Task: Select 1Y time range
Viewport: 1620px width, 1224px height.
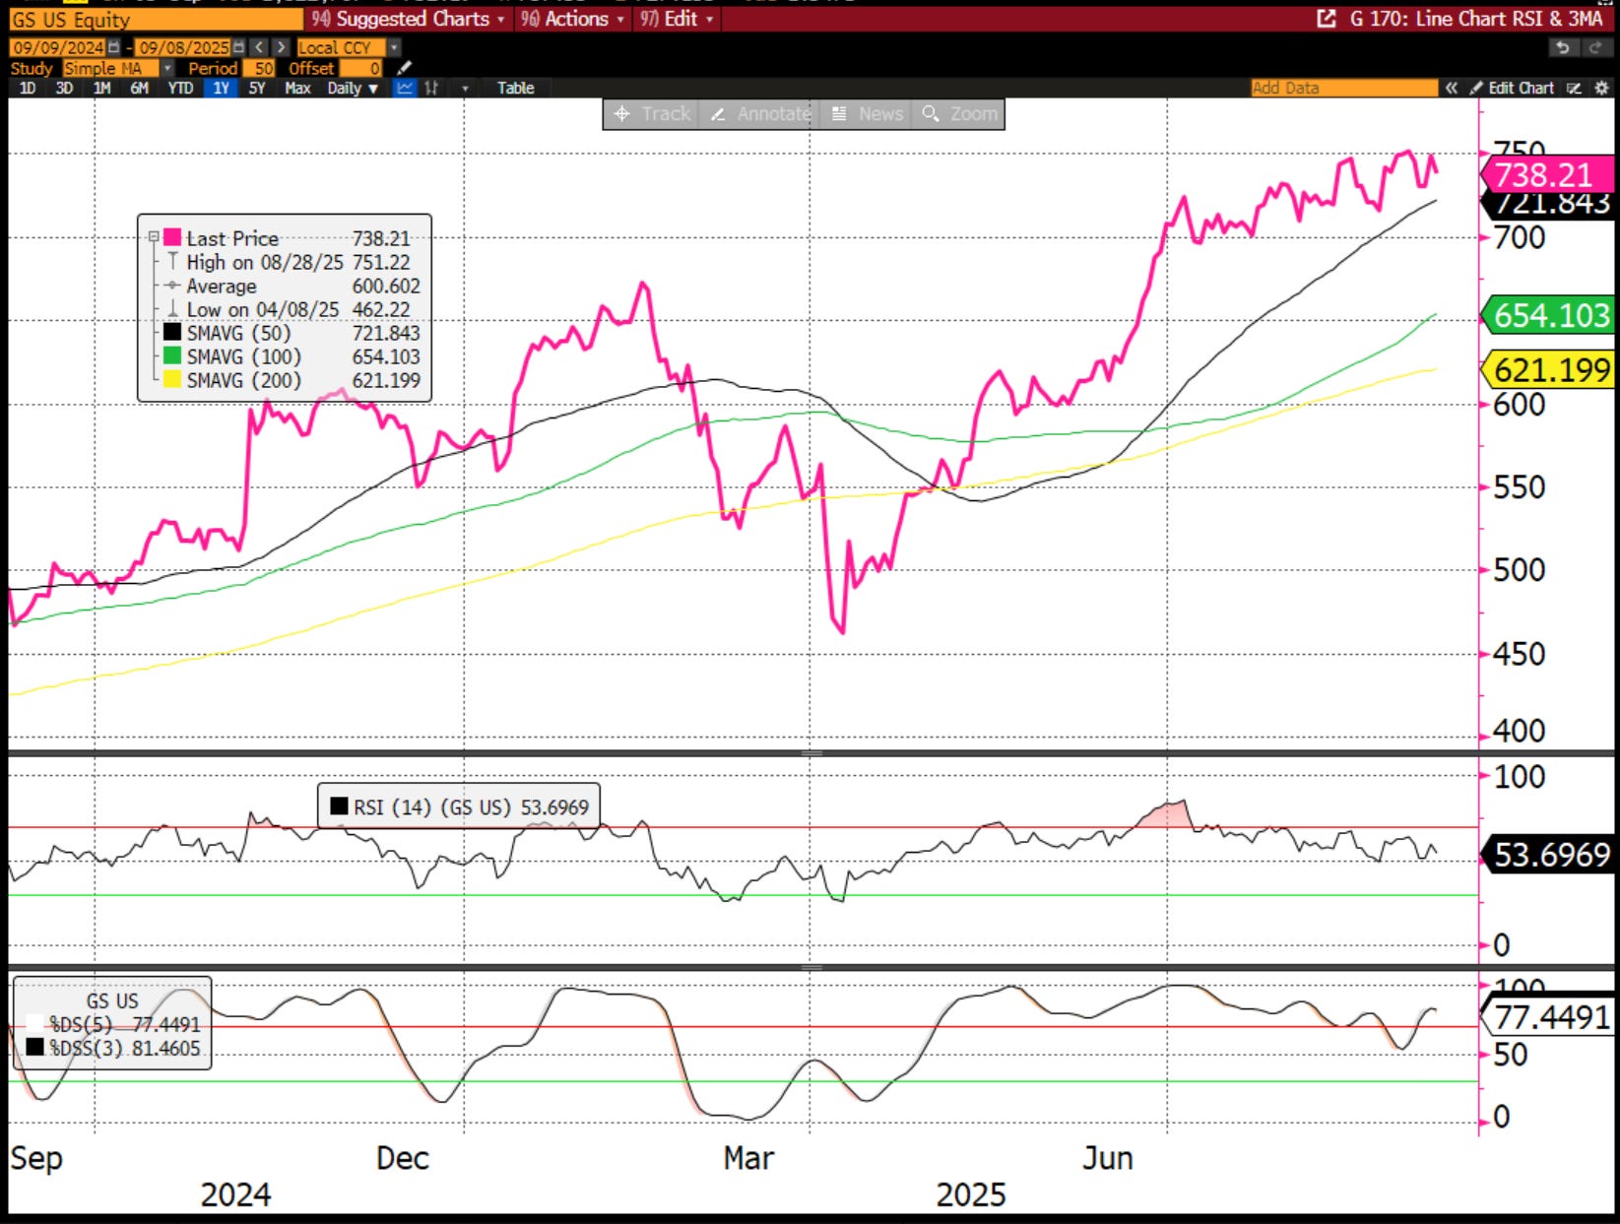Action: [x=221, y=88]
